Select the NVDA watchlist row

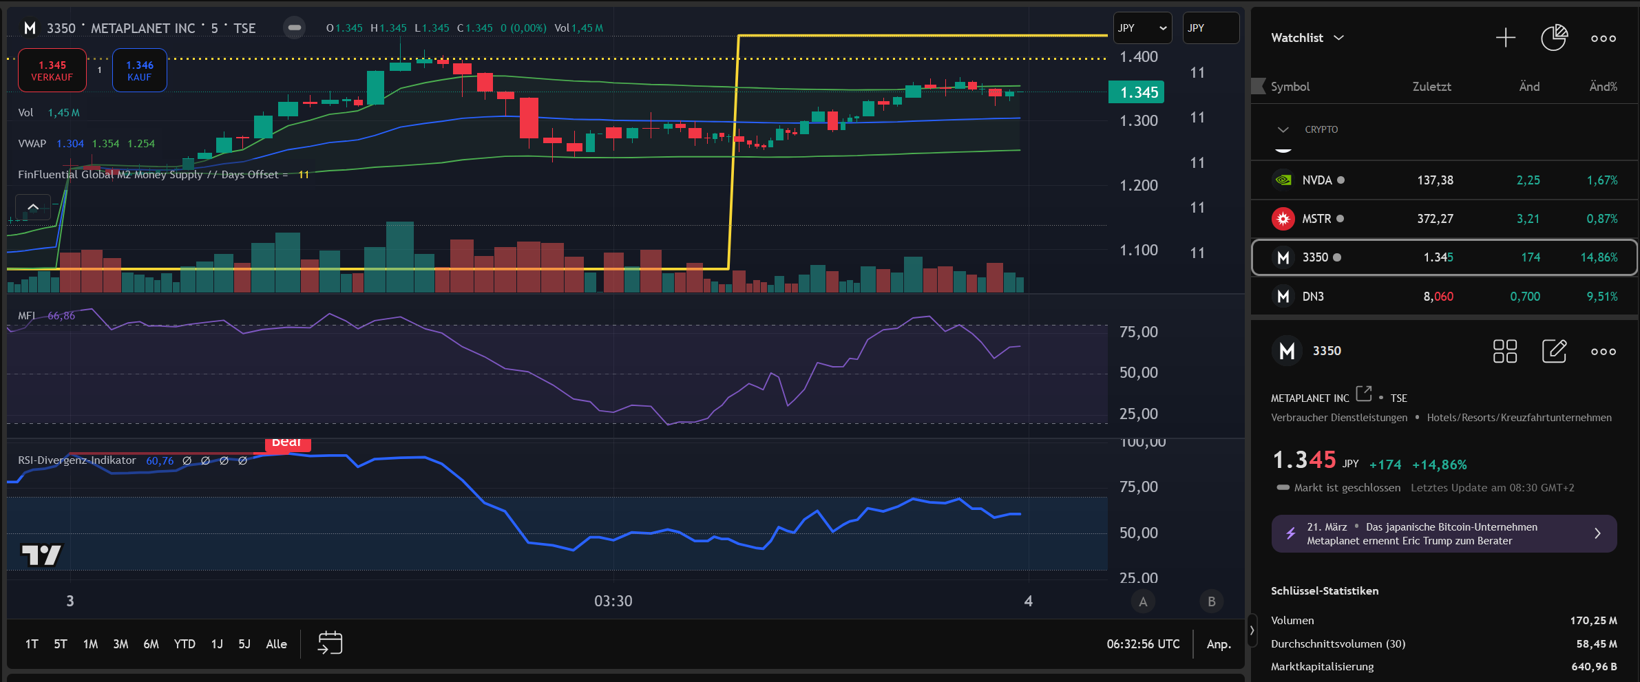tap(1444, 180)
